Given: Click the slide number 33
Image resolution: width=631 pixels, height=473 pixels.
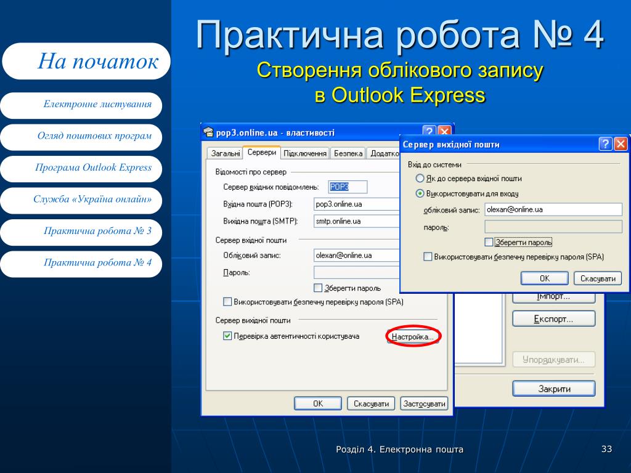Looking at the screenshot, I should (x=606, y=449).
